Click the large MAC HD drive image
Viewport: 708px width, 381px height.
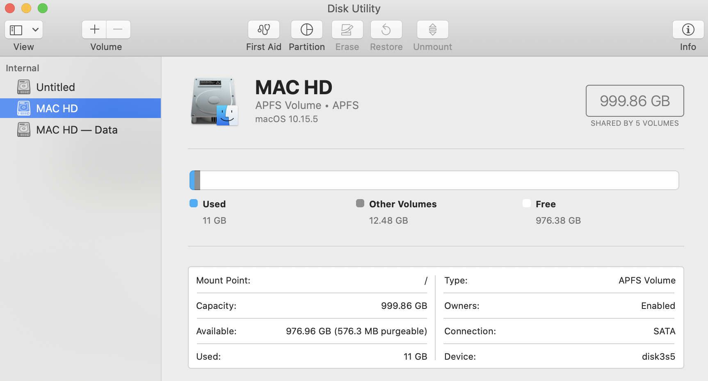coord(214,101)
